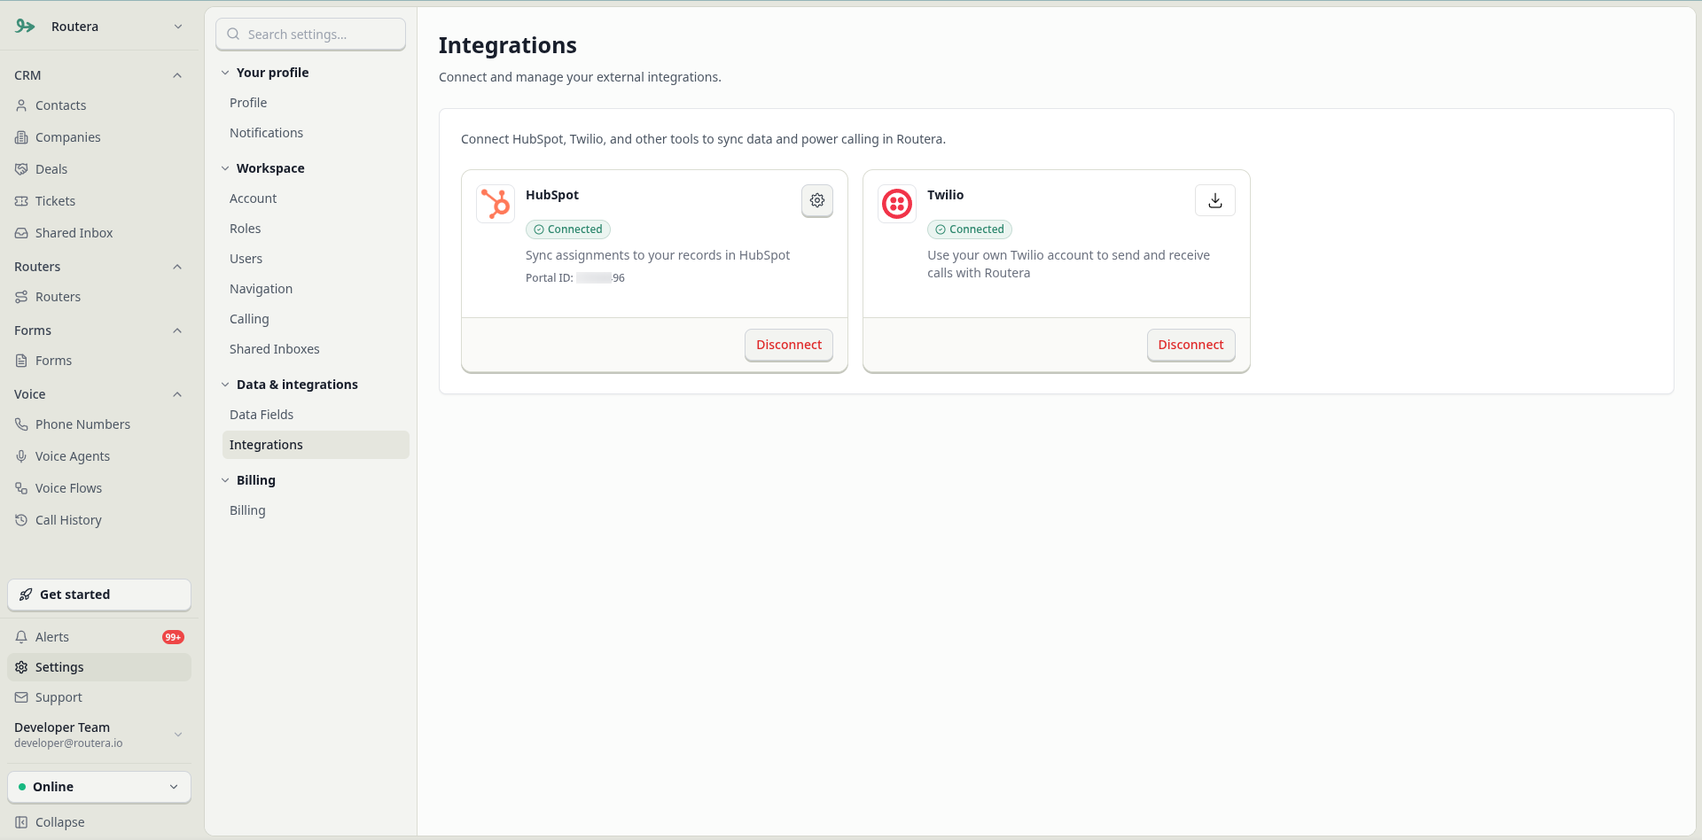This screenshot has height=840, width=1702.
Task: Open Voice Agents page
Action: 99,456
